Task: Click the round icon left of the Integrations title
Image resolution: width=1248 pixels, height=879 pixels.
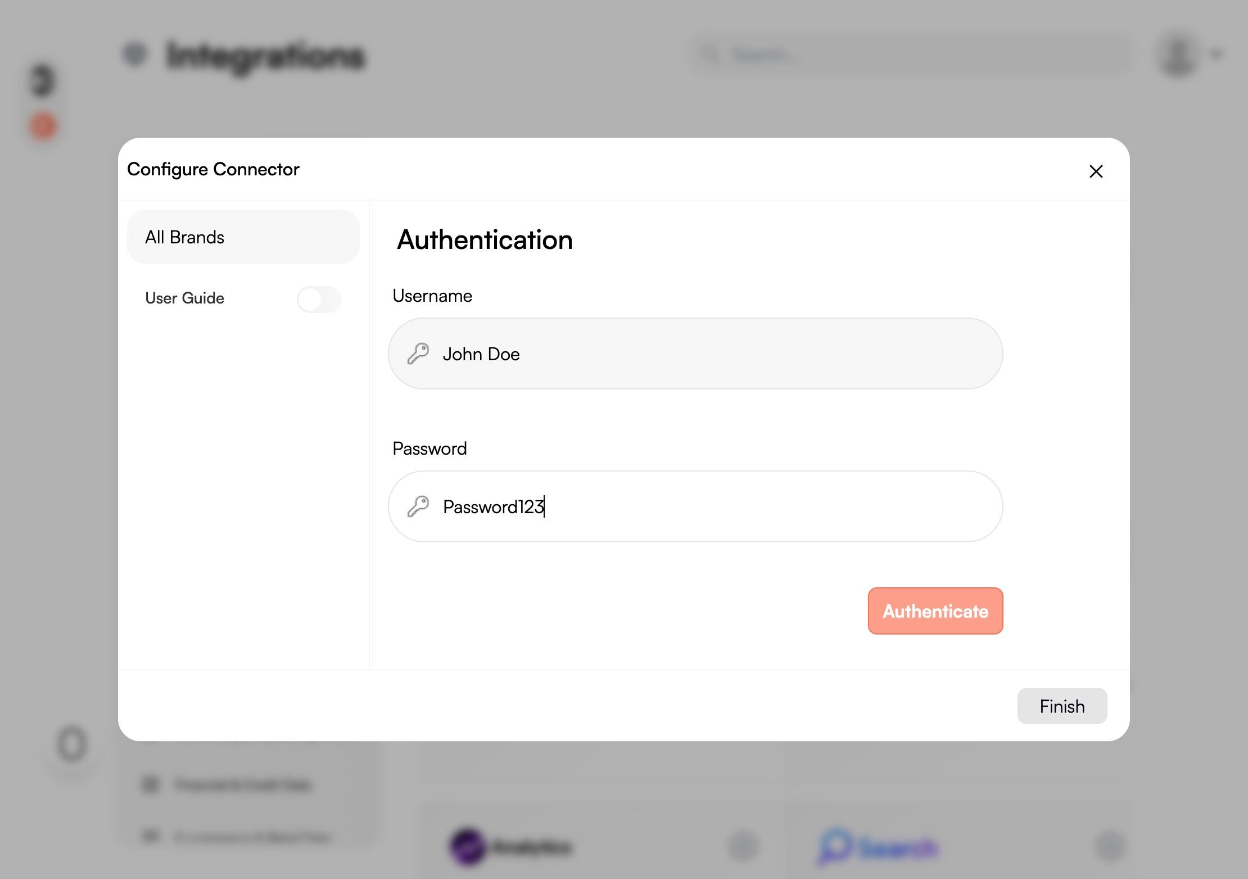Action: [x=135, y=54]
